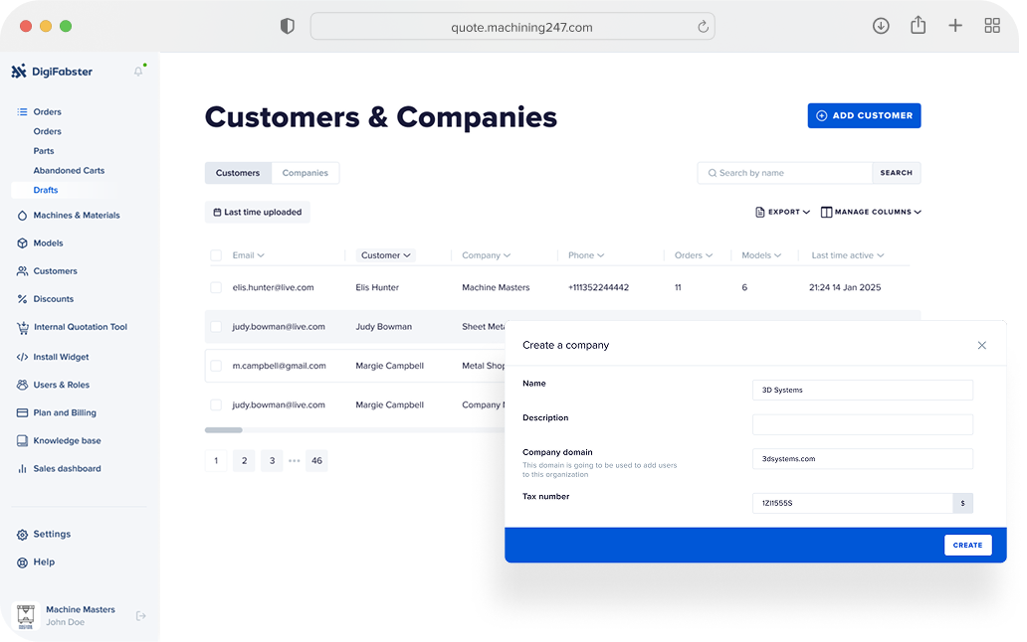Check the Judy Bowman row checkbox
The image size is (1027, 642).
pyautogui.click(x=216, y=327)
